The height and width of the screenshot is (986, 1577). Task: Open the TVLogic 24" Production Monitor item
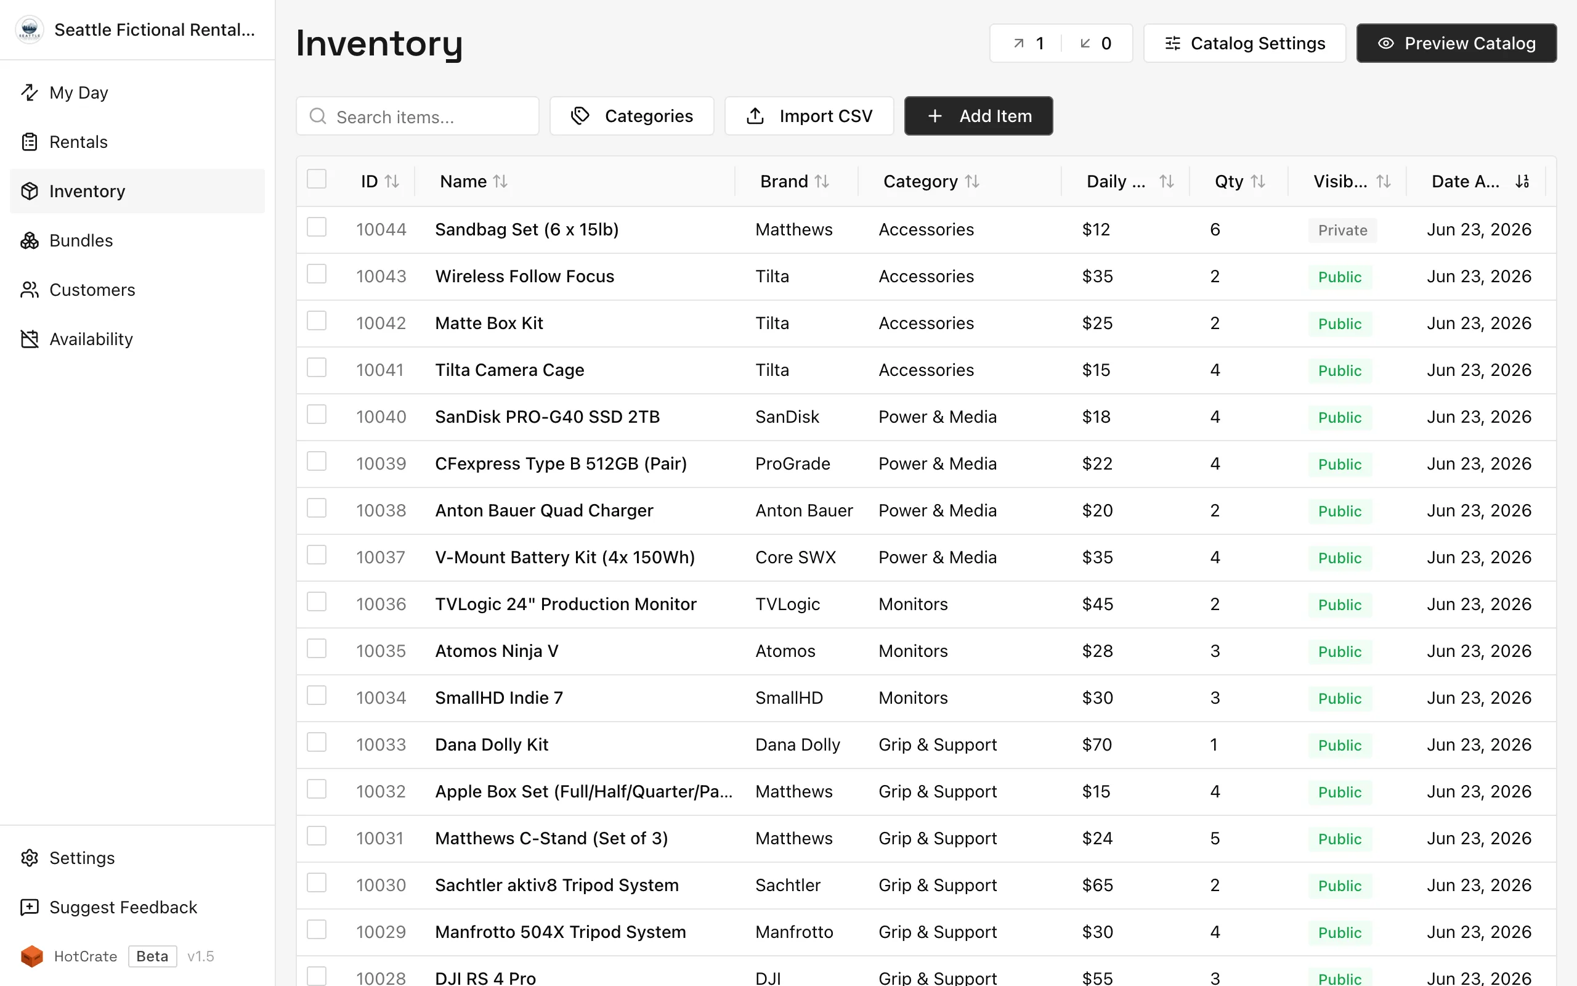566,605
